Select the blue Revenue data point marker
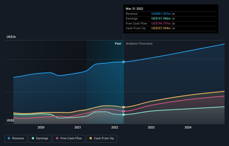The image size is (229, 146). pyautogui.click(x=123, y=62)
